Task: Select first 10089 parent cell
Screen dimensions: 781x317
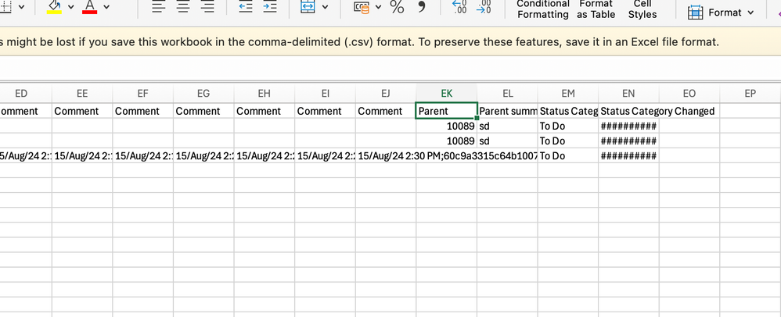Action: [x=447, y=126]
